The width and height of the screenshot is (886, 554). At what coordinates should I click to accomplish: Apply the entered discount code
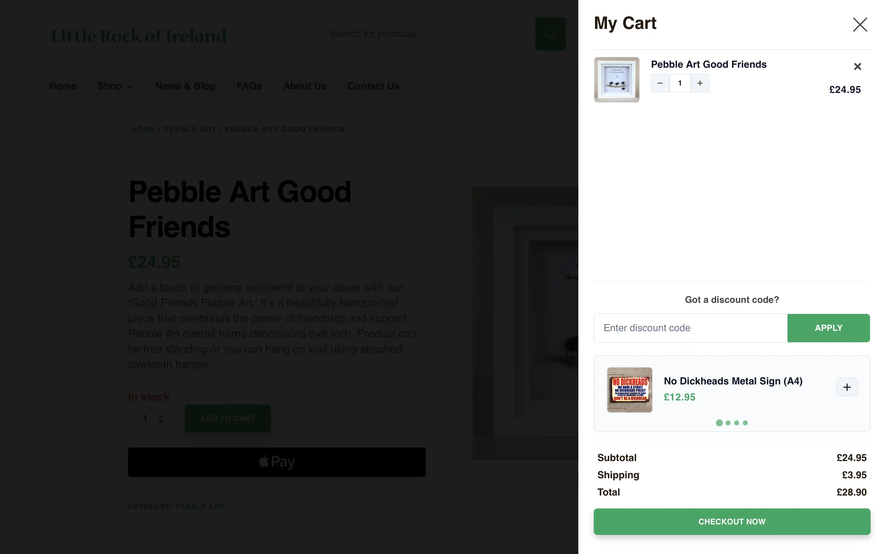click(x=828, y=327)
